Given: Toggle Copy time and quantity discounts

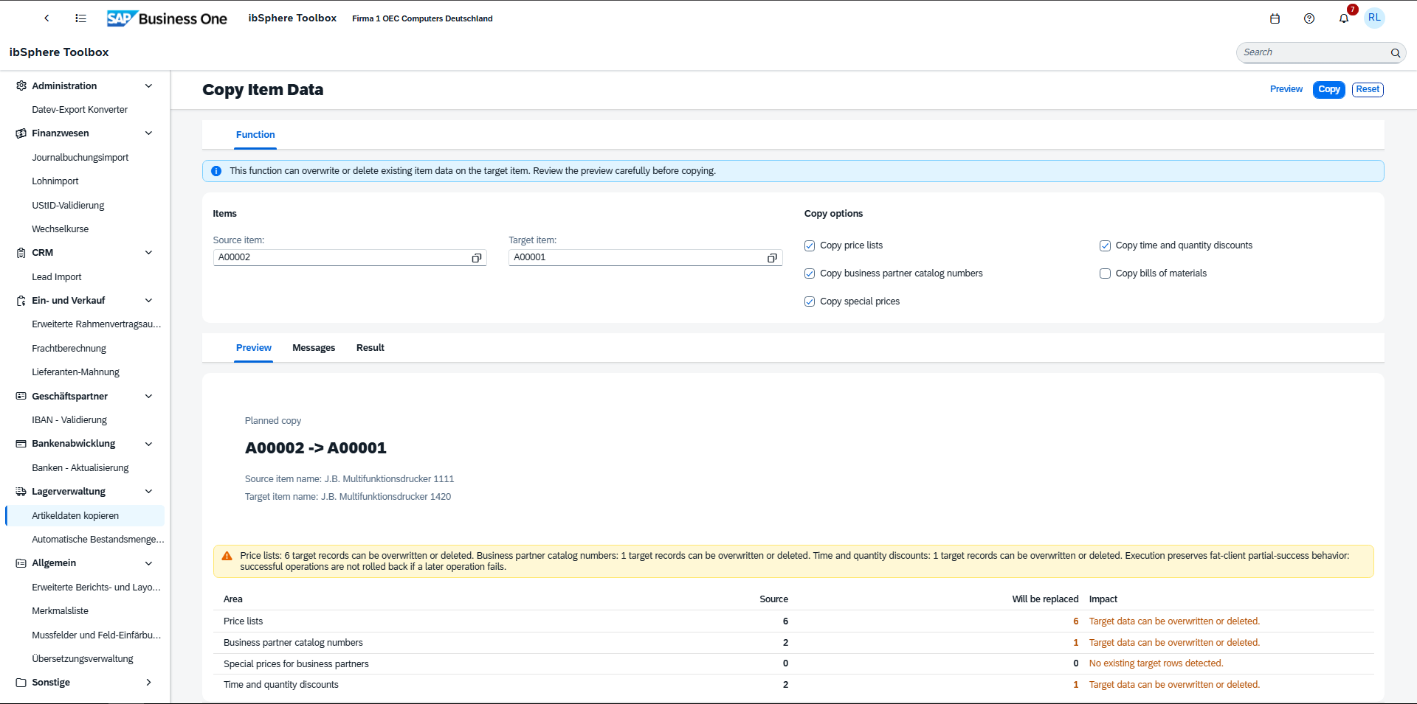Looking at the screenshot, I should point(1105,245).
